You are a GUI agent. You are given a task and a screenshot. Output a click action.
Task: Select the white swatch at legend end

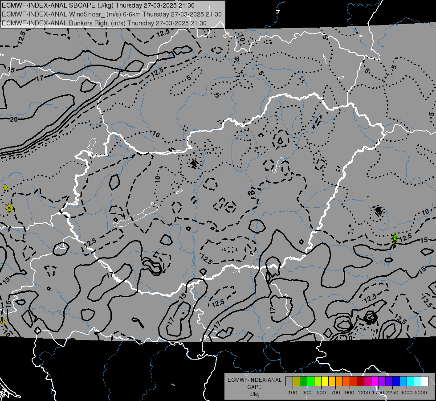[x=425, y=381]
